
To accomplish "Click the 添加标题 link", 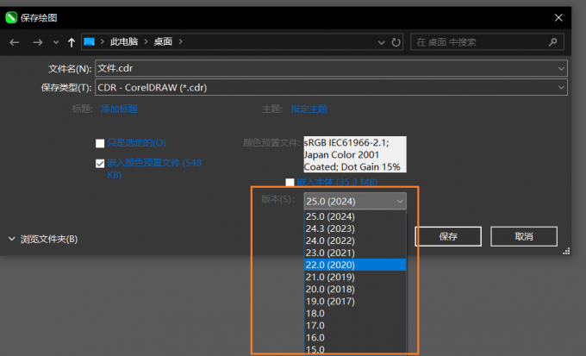I will (119, 109).
